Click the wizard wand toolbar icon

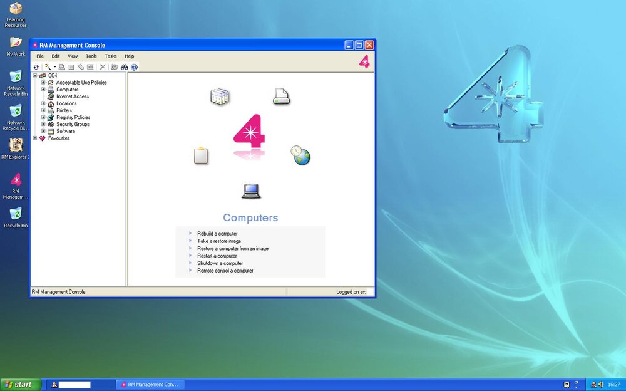[48, 67]
